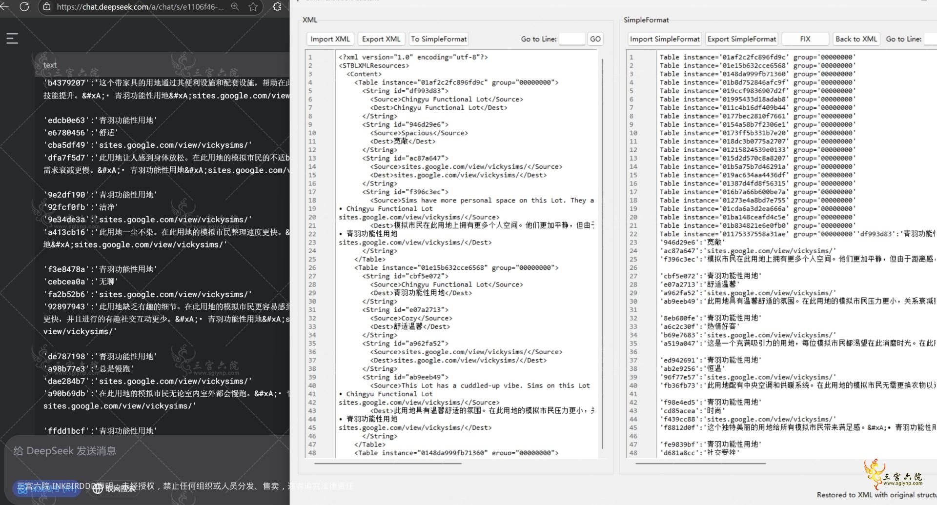The image size is (937, 505).
Task: Toggle web search (联网搜索) button
Action: coord(114,488)
